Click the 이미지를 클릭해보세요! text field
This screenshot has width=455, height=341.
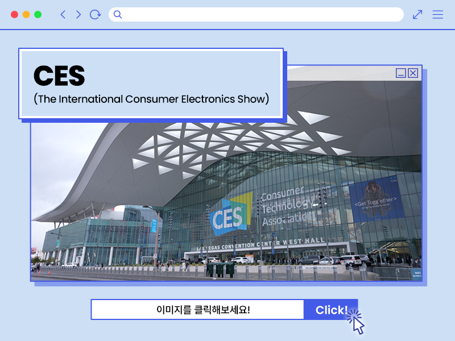point(197,310)
